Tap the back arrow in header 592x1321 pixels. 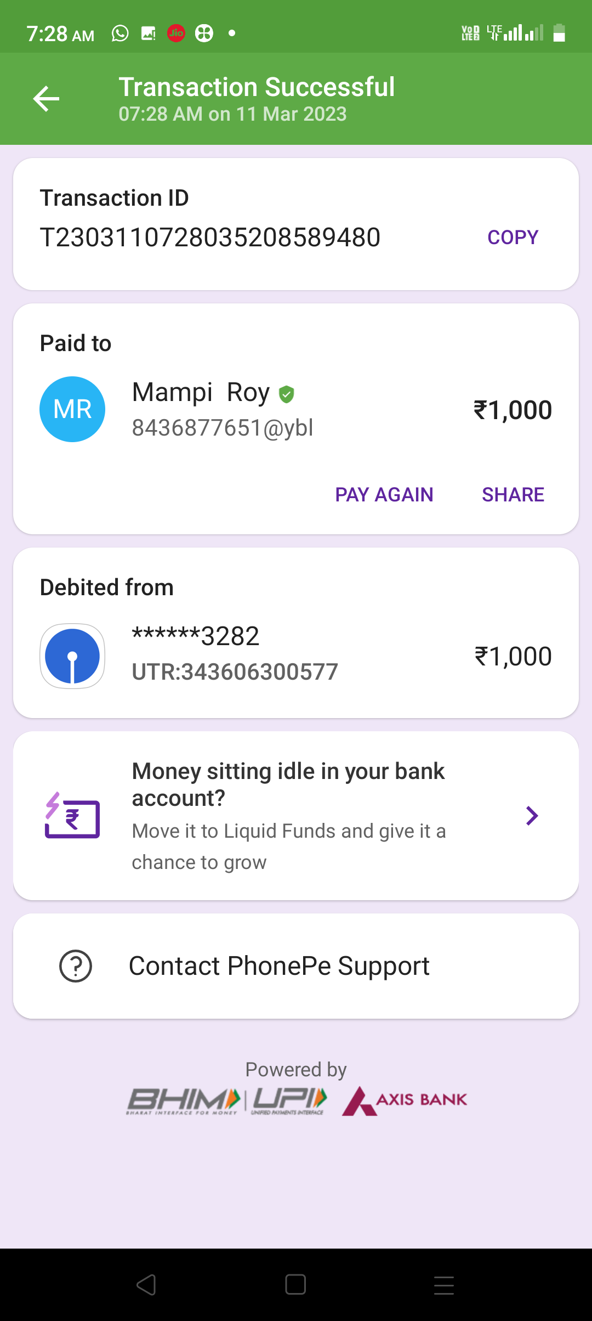click(46, 99)
